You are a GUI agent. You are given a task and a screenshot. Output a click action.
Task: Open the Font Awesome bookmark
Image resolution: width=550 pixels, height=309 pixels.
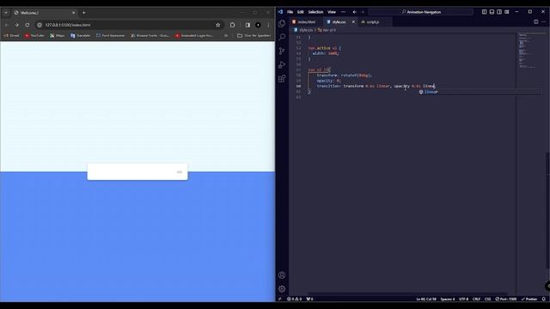click(111, 35)
